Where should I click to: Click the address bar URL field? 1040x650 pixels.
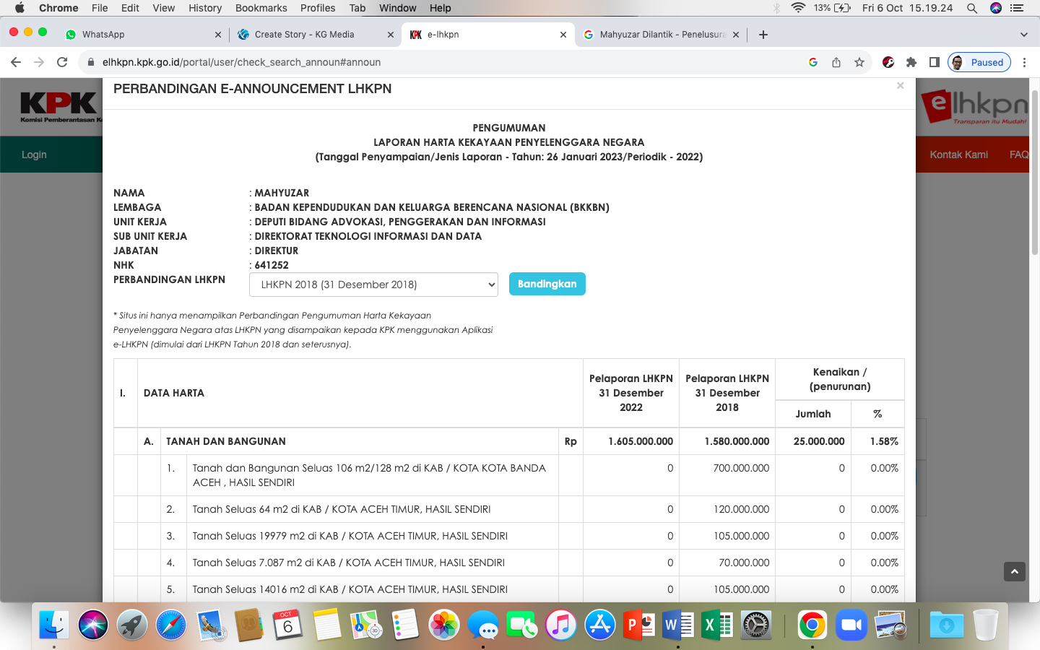pos(433,62)
